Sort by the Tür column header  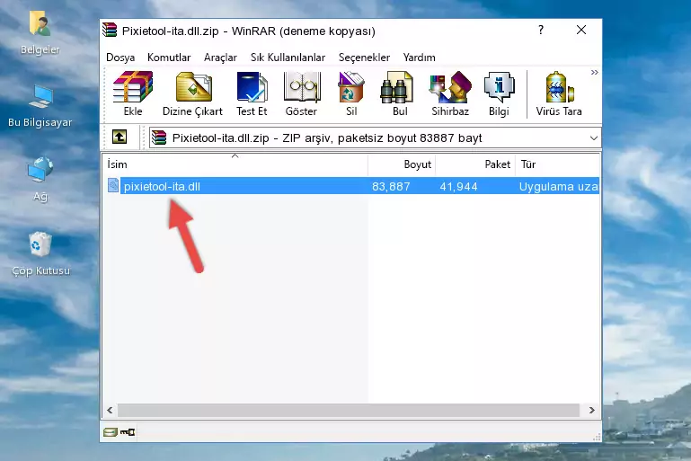pos(557,164)
